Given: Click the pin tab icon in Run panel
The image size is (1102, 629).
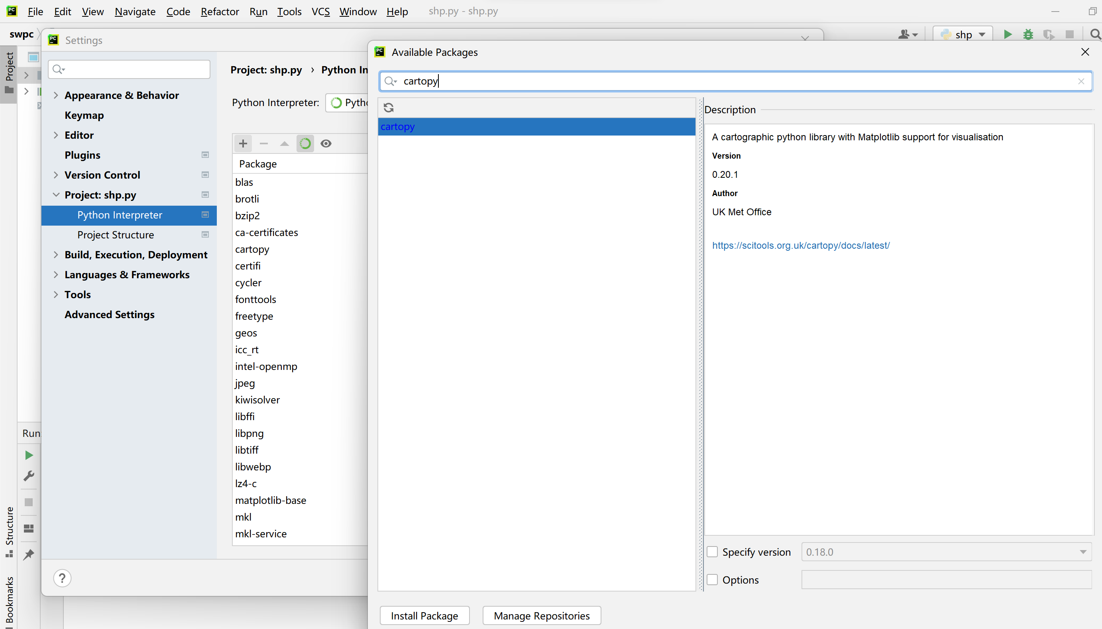Looking at the screenshot, I should [29, 554].
